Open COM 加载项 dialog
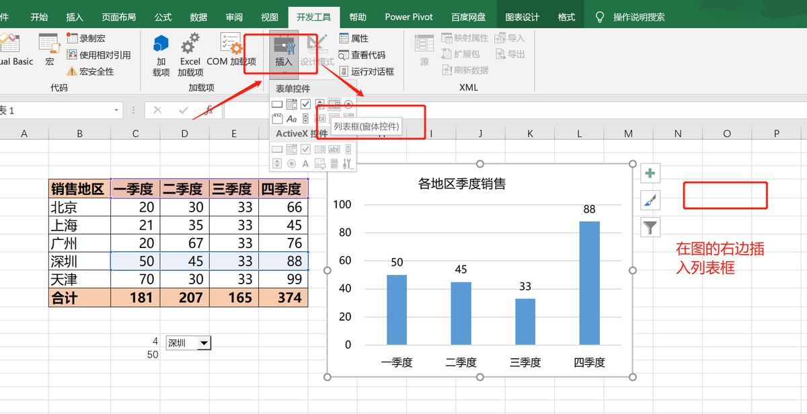807x414 pixels. click(x=232, y=50)
